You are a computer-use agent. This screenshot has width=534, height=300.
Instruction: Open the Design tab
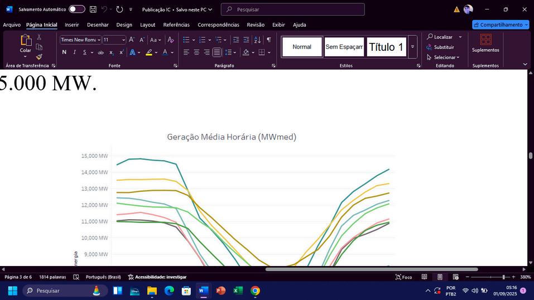tap(124, 25)
